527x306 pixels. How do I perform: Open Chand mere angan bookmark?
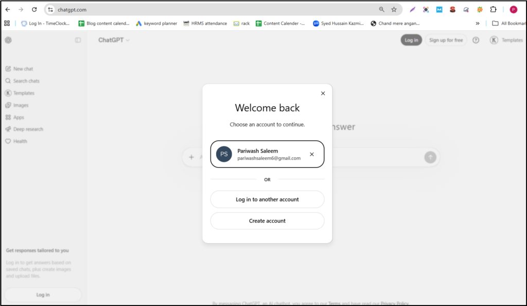[x=395, y=23]
